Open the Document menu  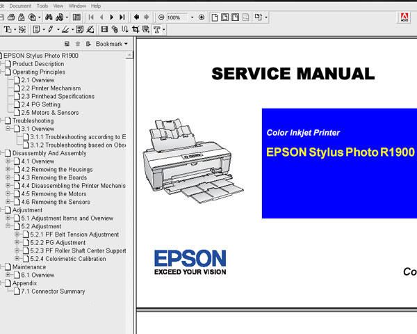click(x=20, y=6)
